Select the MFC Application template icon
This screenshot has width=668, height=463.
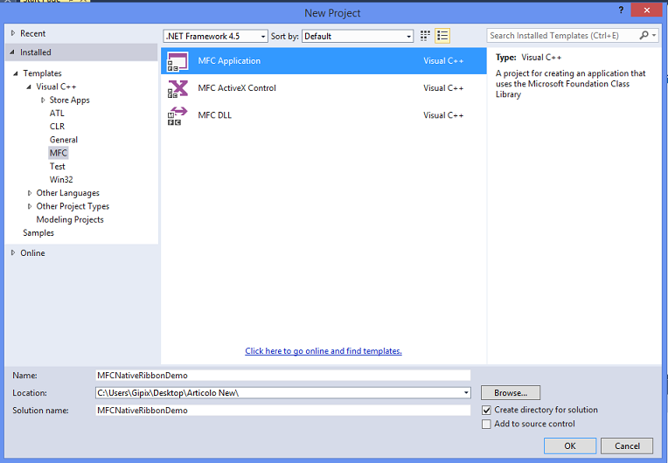click(x=177, y=61)
